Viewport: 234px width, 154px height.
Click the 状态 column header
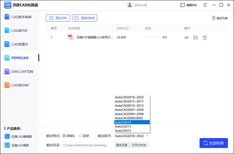click(x=148, y=28)
